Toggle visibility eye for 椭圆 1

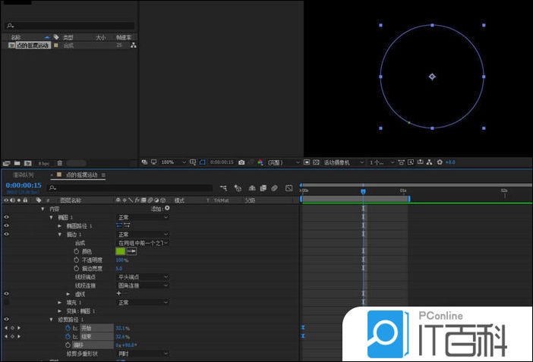6,217
